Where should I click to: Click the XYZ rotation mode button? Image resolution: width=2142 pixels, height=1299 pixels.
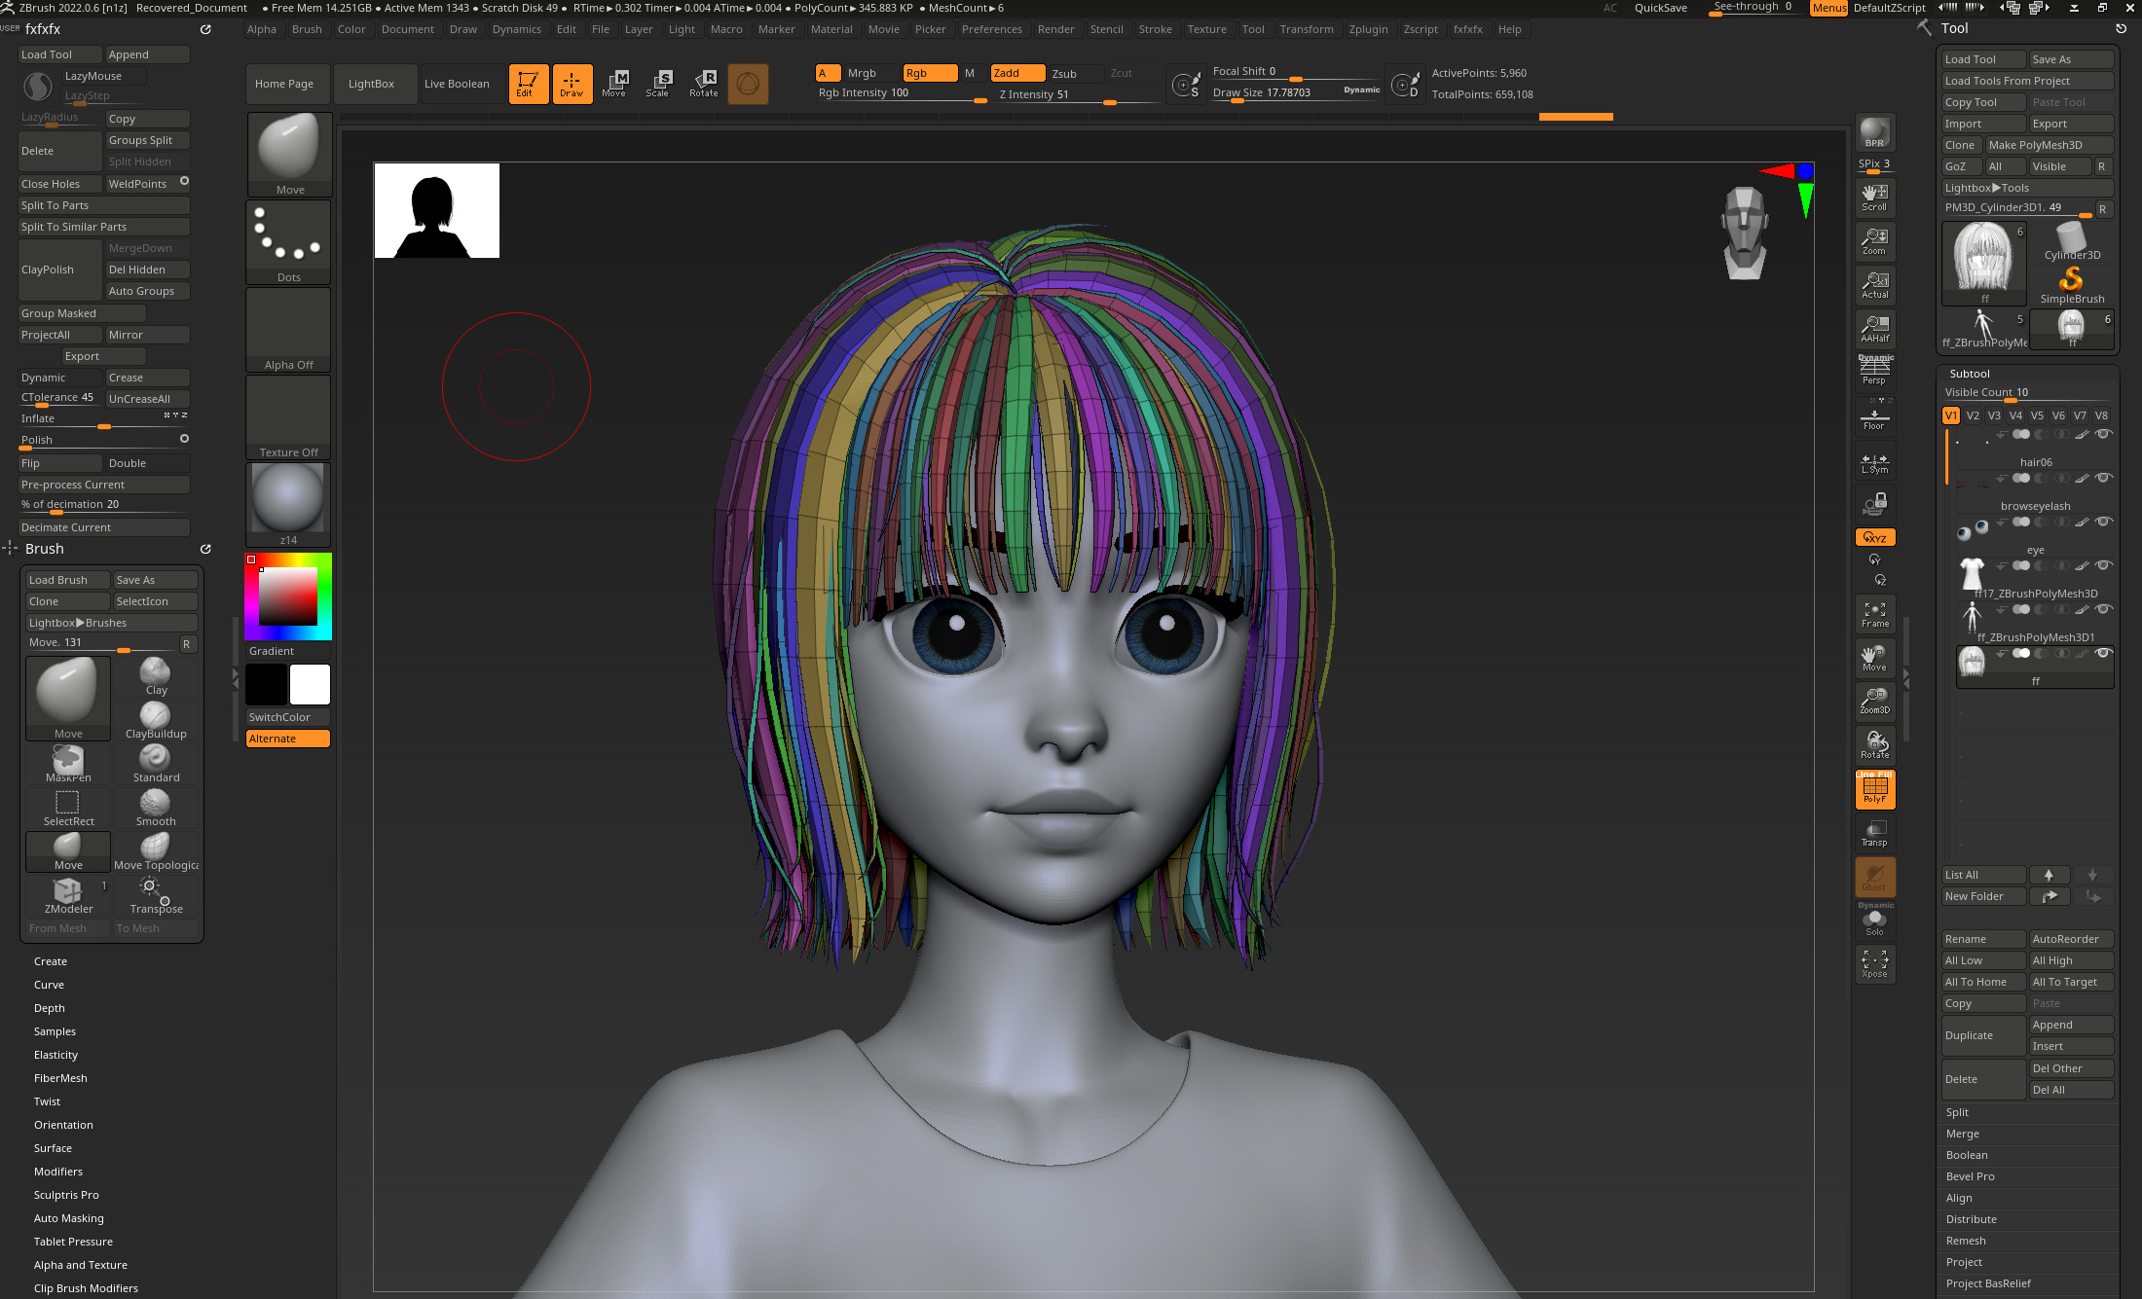1875,537
